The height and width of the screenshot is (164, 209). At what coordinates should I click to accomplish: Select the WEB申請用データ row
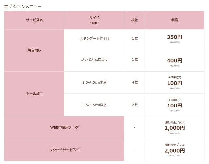[64, 127]
